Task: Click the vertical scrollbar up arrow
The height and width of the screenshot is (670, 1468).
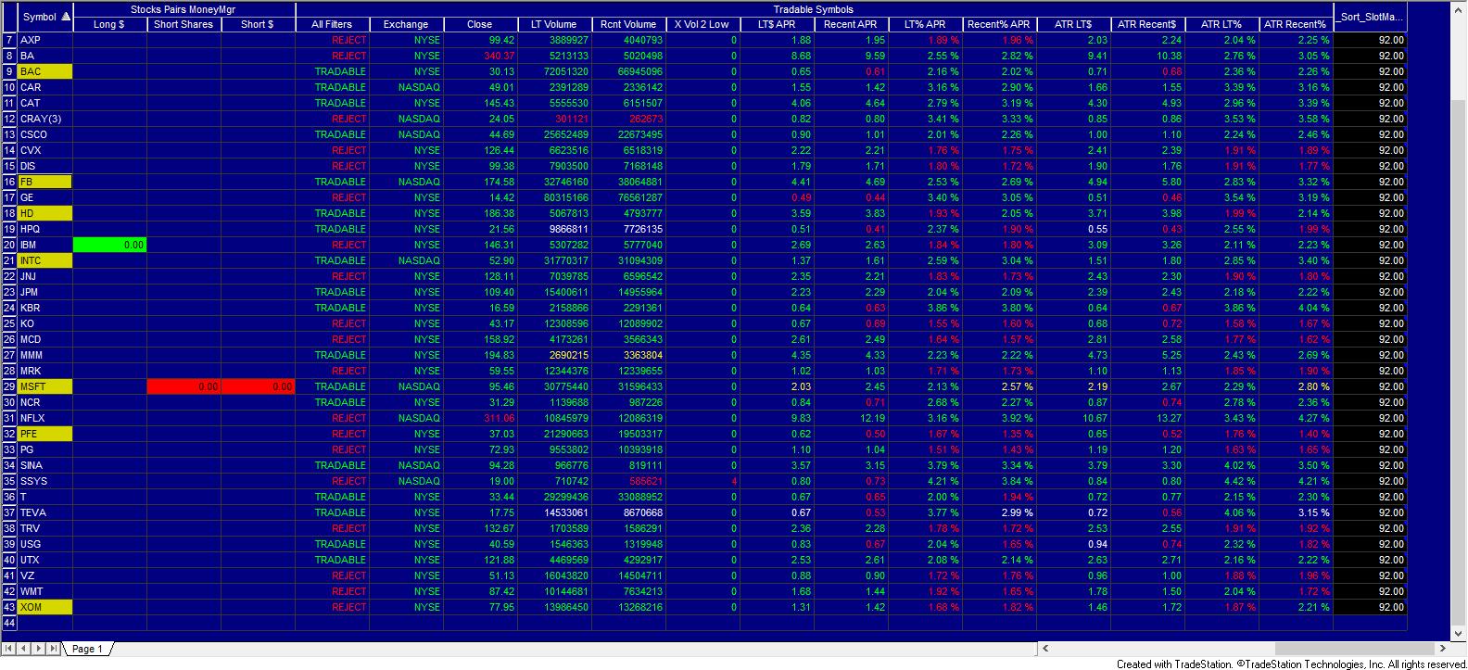Action: click(x=1460, y=8)
